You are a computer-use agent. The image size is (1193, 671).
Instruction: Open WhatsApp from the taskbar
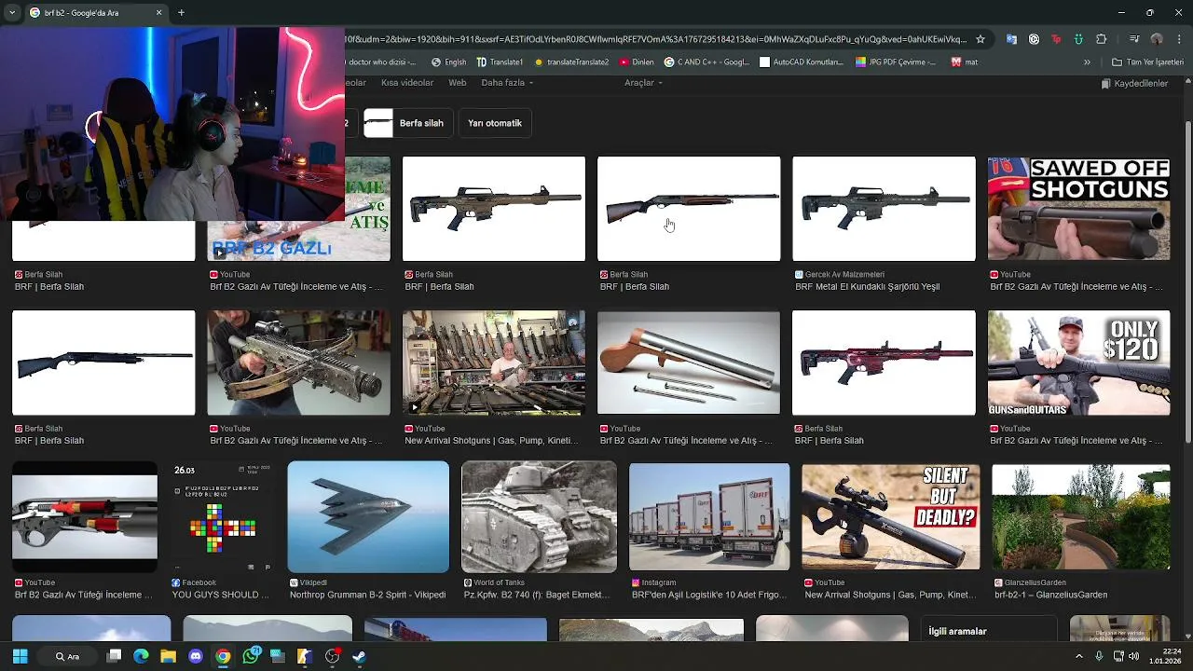[x=250, y=656]
